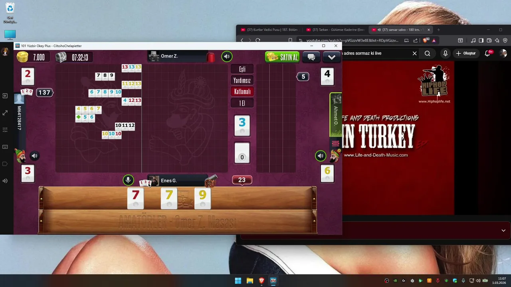Open the Windows Start menu
This screenshot has width=511, height=287.
(x=238, y=281)
